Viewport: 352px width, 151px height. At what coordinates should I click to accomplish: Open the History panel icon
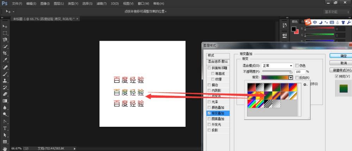coord(284,25)
